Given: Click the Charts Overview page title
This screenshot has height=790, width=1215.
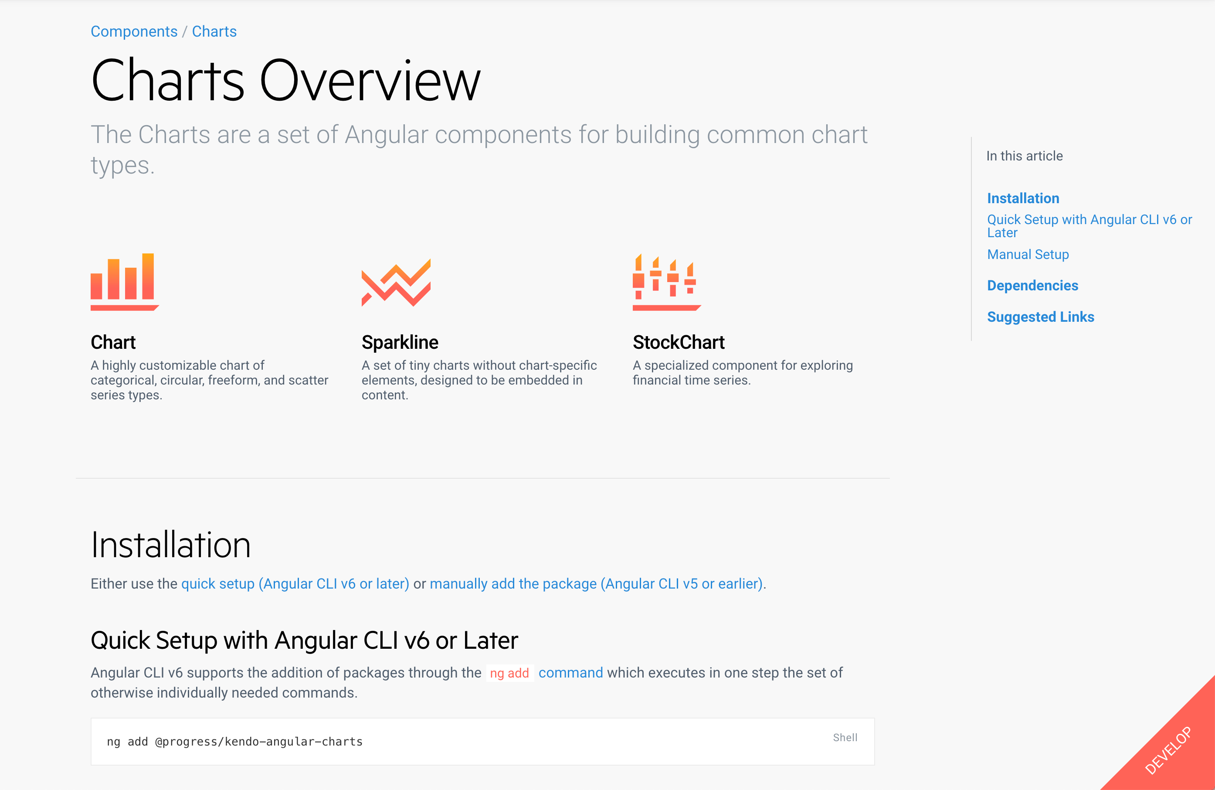Looking at the screenshot, I should (286, 81).
